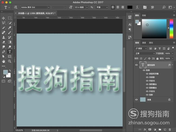This screenshot has height=132, width=176.
Task: Open anti-aliasing method dropdown
Action: pos(102,7)
